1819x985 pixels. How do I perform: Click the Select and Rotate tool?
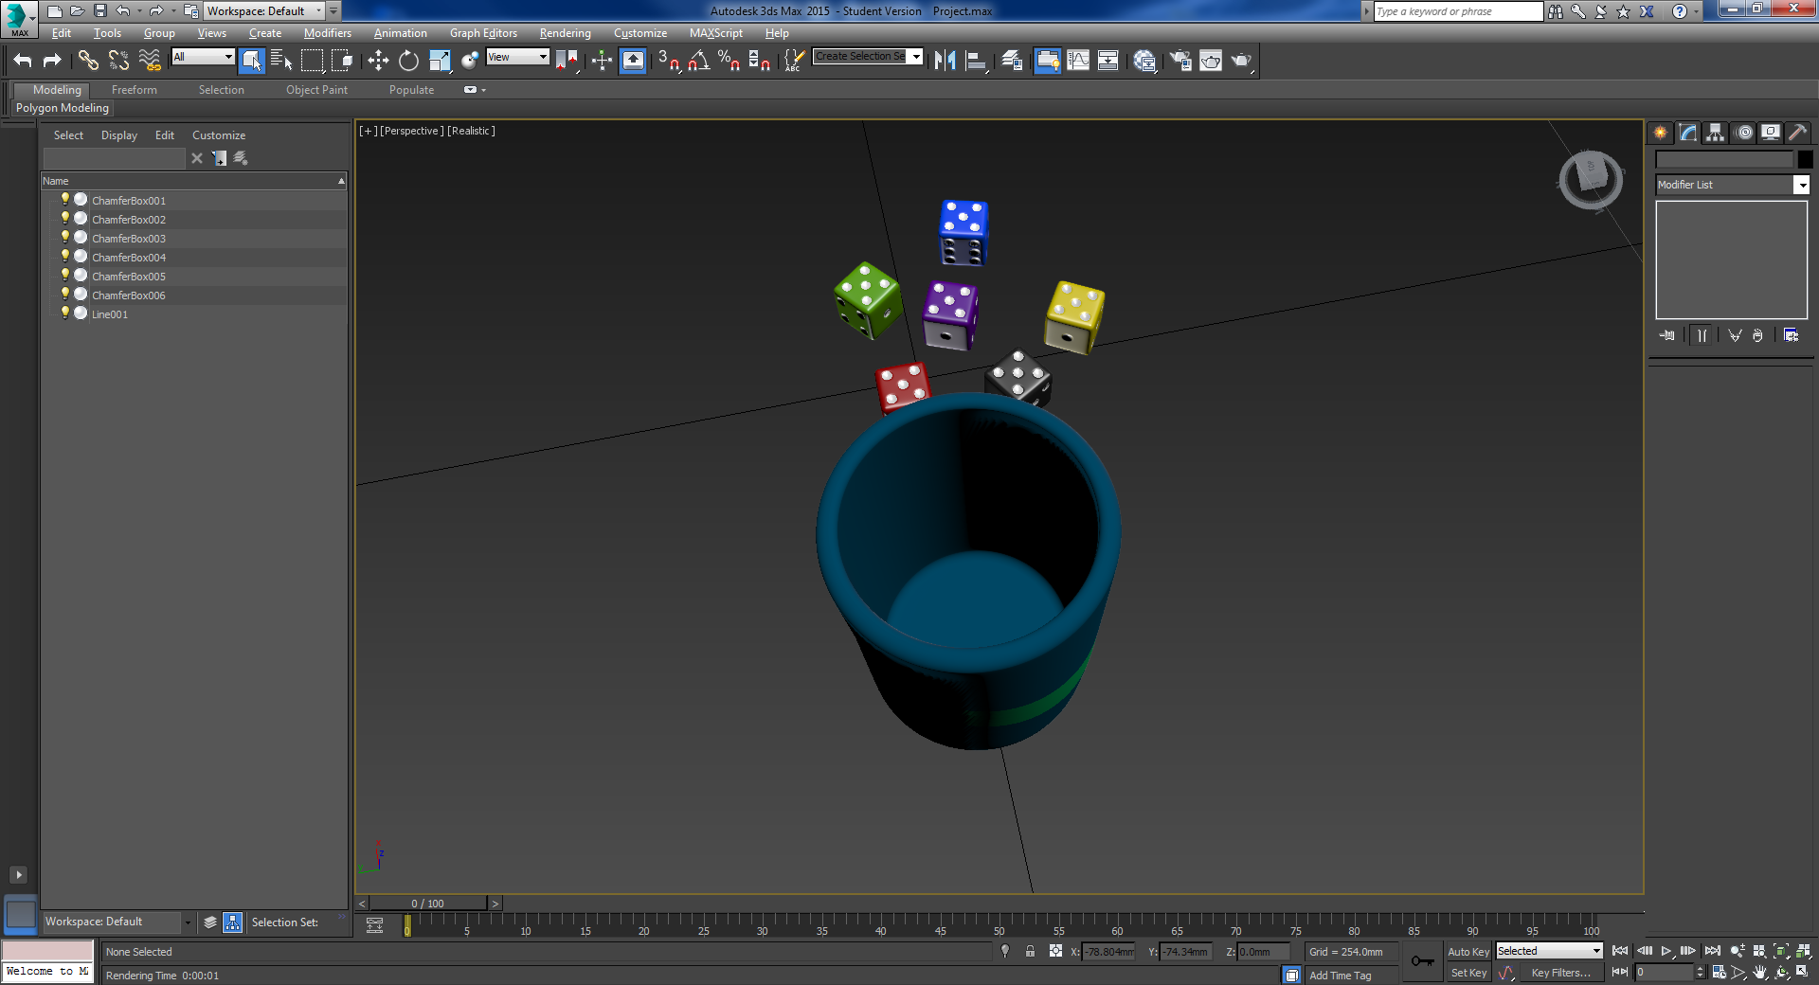(408, 61)
